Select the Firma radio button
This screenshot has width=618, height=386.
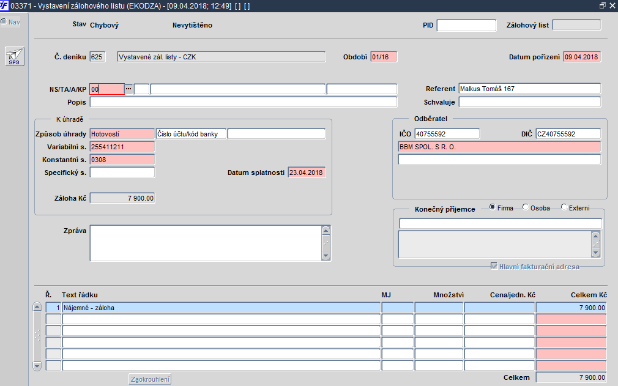click(x=493, y=207)
